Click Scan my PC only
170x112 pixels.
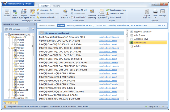coord(79,10)
